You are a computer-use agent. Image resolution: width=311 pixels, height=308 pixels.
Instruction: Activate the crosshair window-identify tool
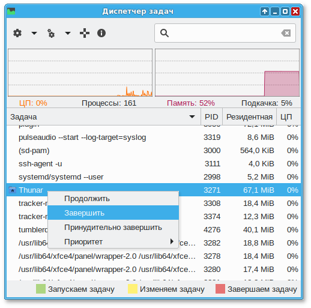coord(85,33)
